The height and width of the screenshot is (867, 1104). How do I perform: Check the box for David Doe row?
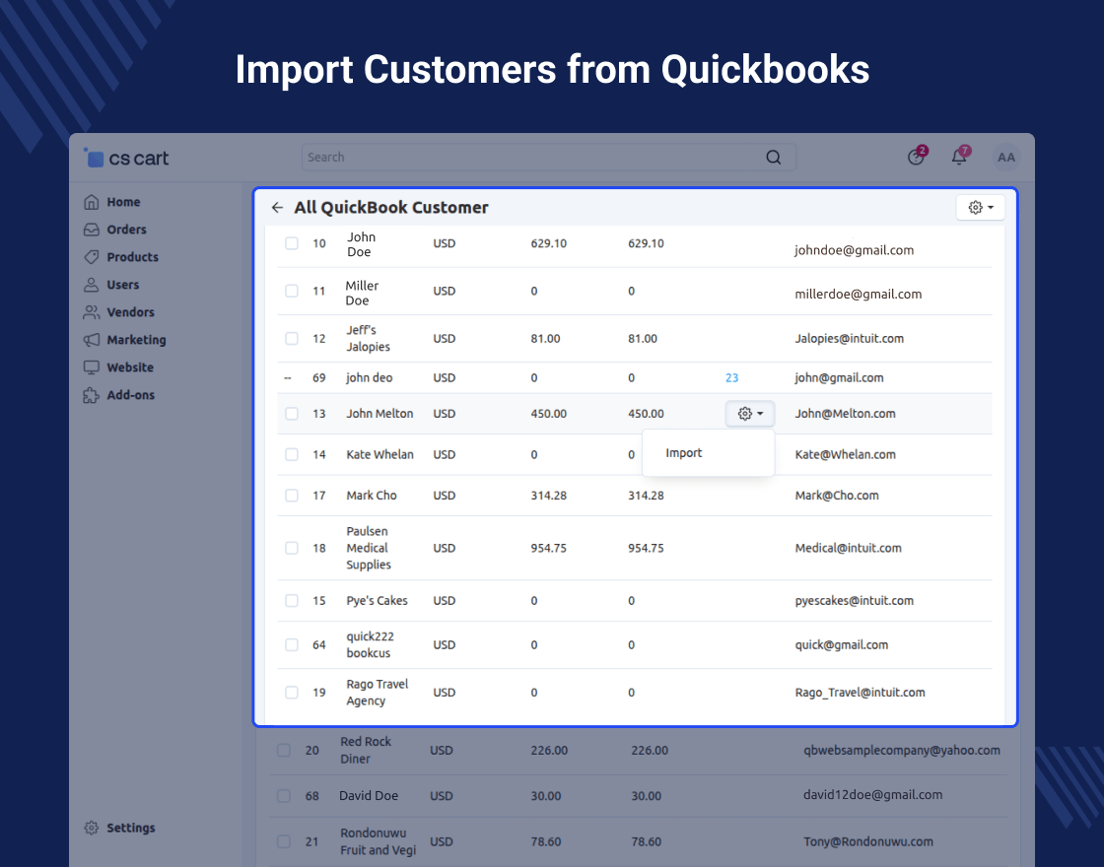point(284,796)
